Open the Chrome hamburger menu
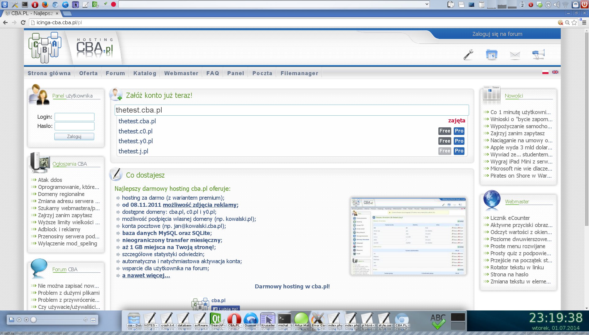Image resolution: width=589 pixels, height=335 pixels. pyautogui.click(x=584, y=22)
